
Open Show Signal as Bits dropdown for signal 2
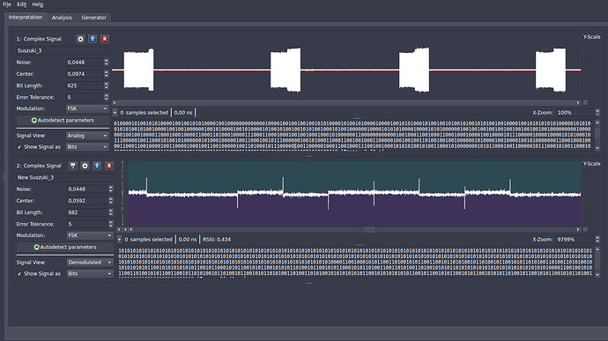(x=90, y=274)
